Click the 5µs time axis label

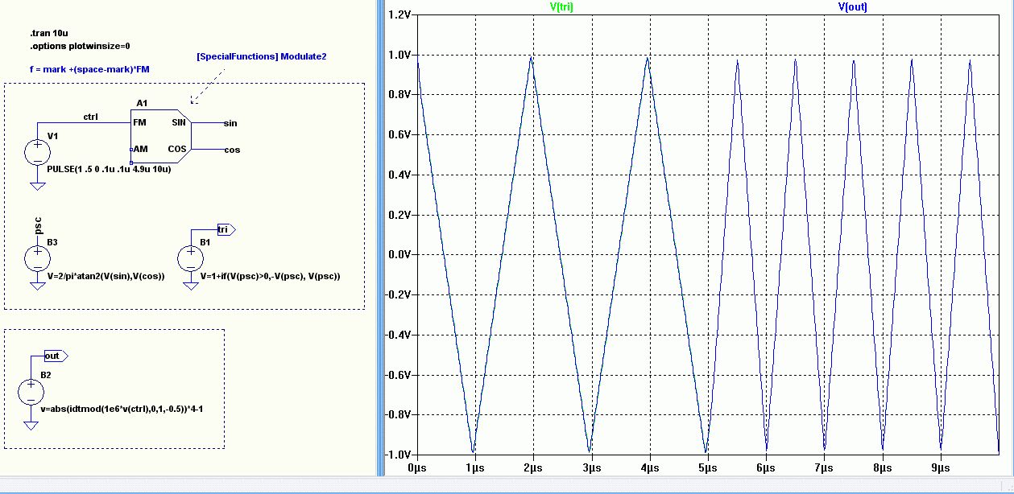coord(708,467)
